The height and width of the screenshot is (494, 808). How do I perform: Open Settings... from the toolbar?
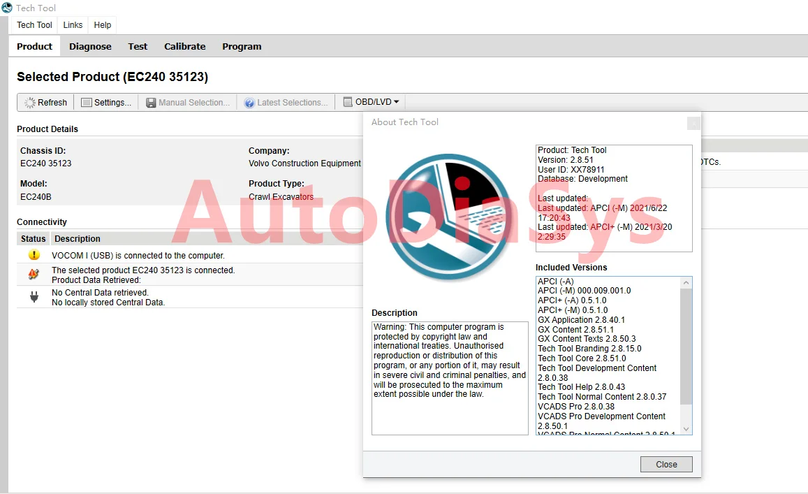(106, 102)
